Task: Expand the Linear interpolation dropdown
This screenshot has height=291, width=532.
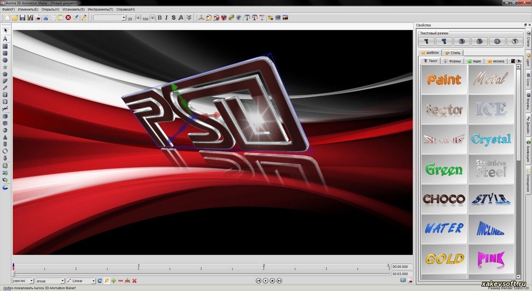Action: (93, 281)
